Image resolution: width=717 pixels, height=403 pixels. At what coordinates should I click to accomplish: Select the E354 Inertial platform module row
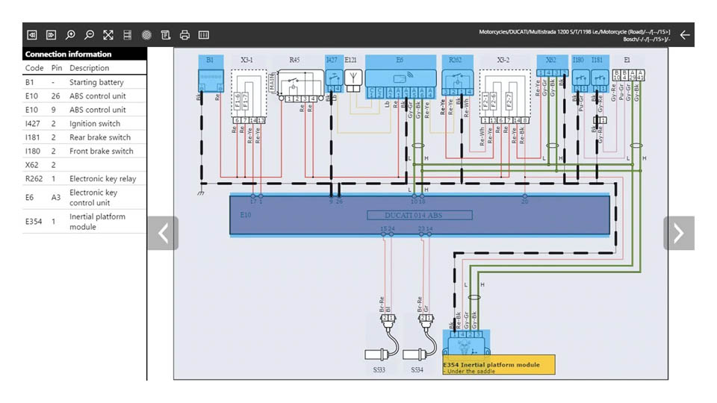tap(84, 221)
